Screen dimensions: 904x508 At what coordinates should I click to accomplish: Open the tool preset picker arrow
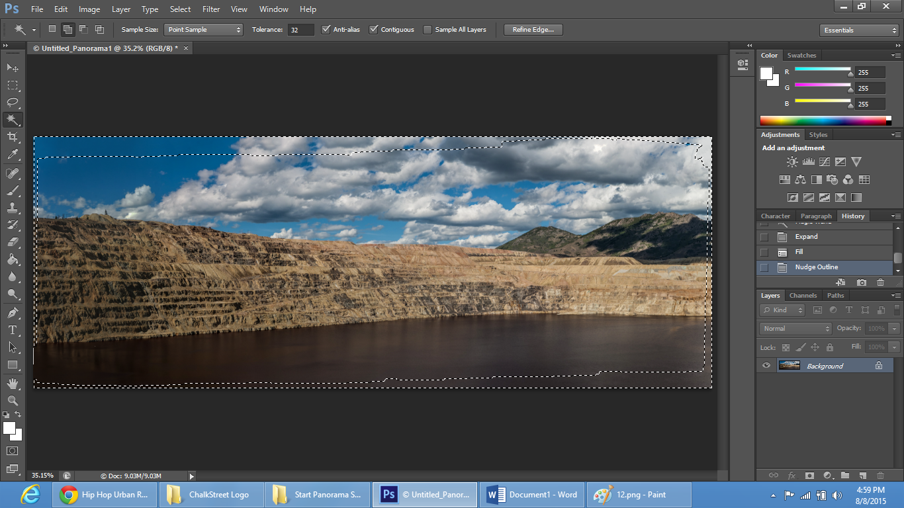point(34,30)
